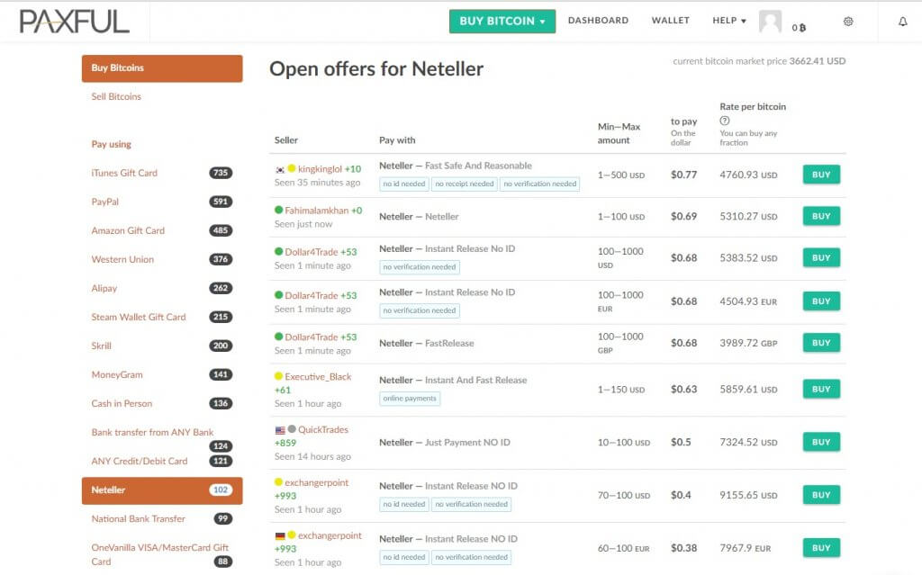Click the 735 badge for iTunes Gift Card
922x575 pixels.
click(221, 173)
